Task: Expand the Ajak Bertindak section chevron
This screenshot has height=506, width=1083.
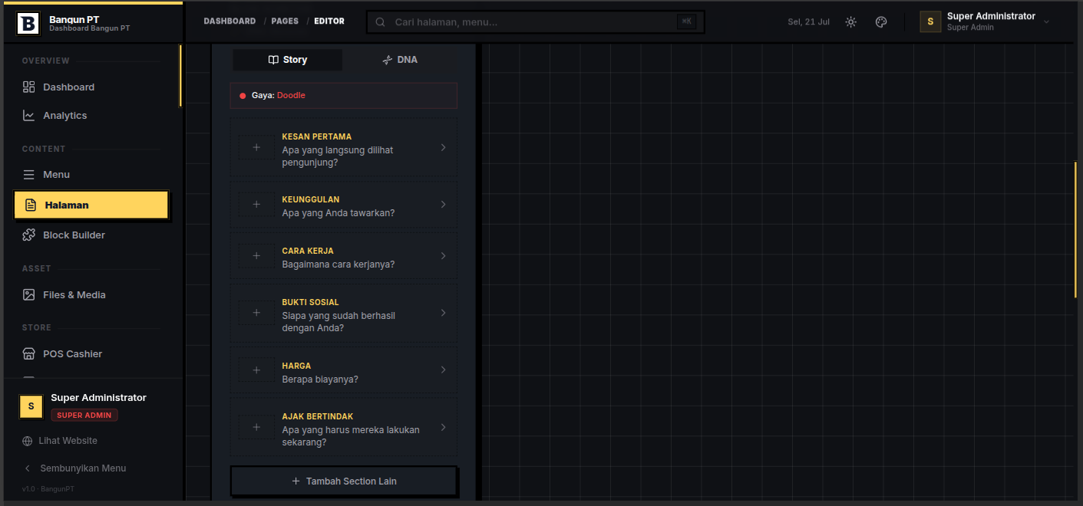Action: pos(443,428)
